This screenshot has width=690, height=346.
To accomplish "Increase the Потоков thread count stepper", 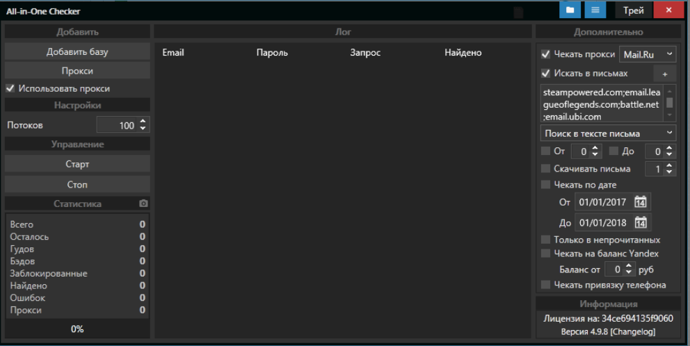I will pyautogui.click(x=143, y=122).
